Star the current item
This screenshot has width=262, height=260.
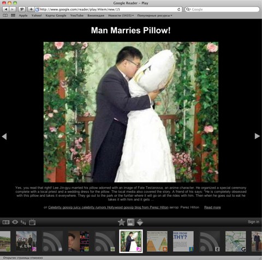pos(121,222)
